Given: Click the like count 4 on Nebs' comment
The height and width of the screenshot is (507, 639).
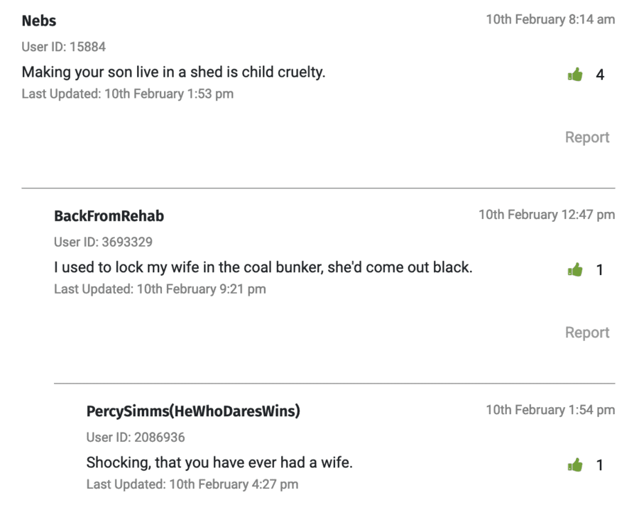Looking at the screenshot, I should pos(600,75).
